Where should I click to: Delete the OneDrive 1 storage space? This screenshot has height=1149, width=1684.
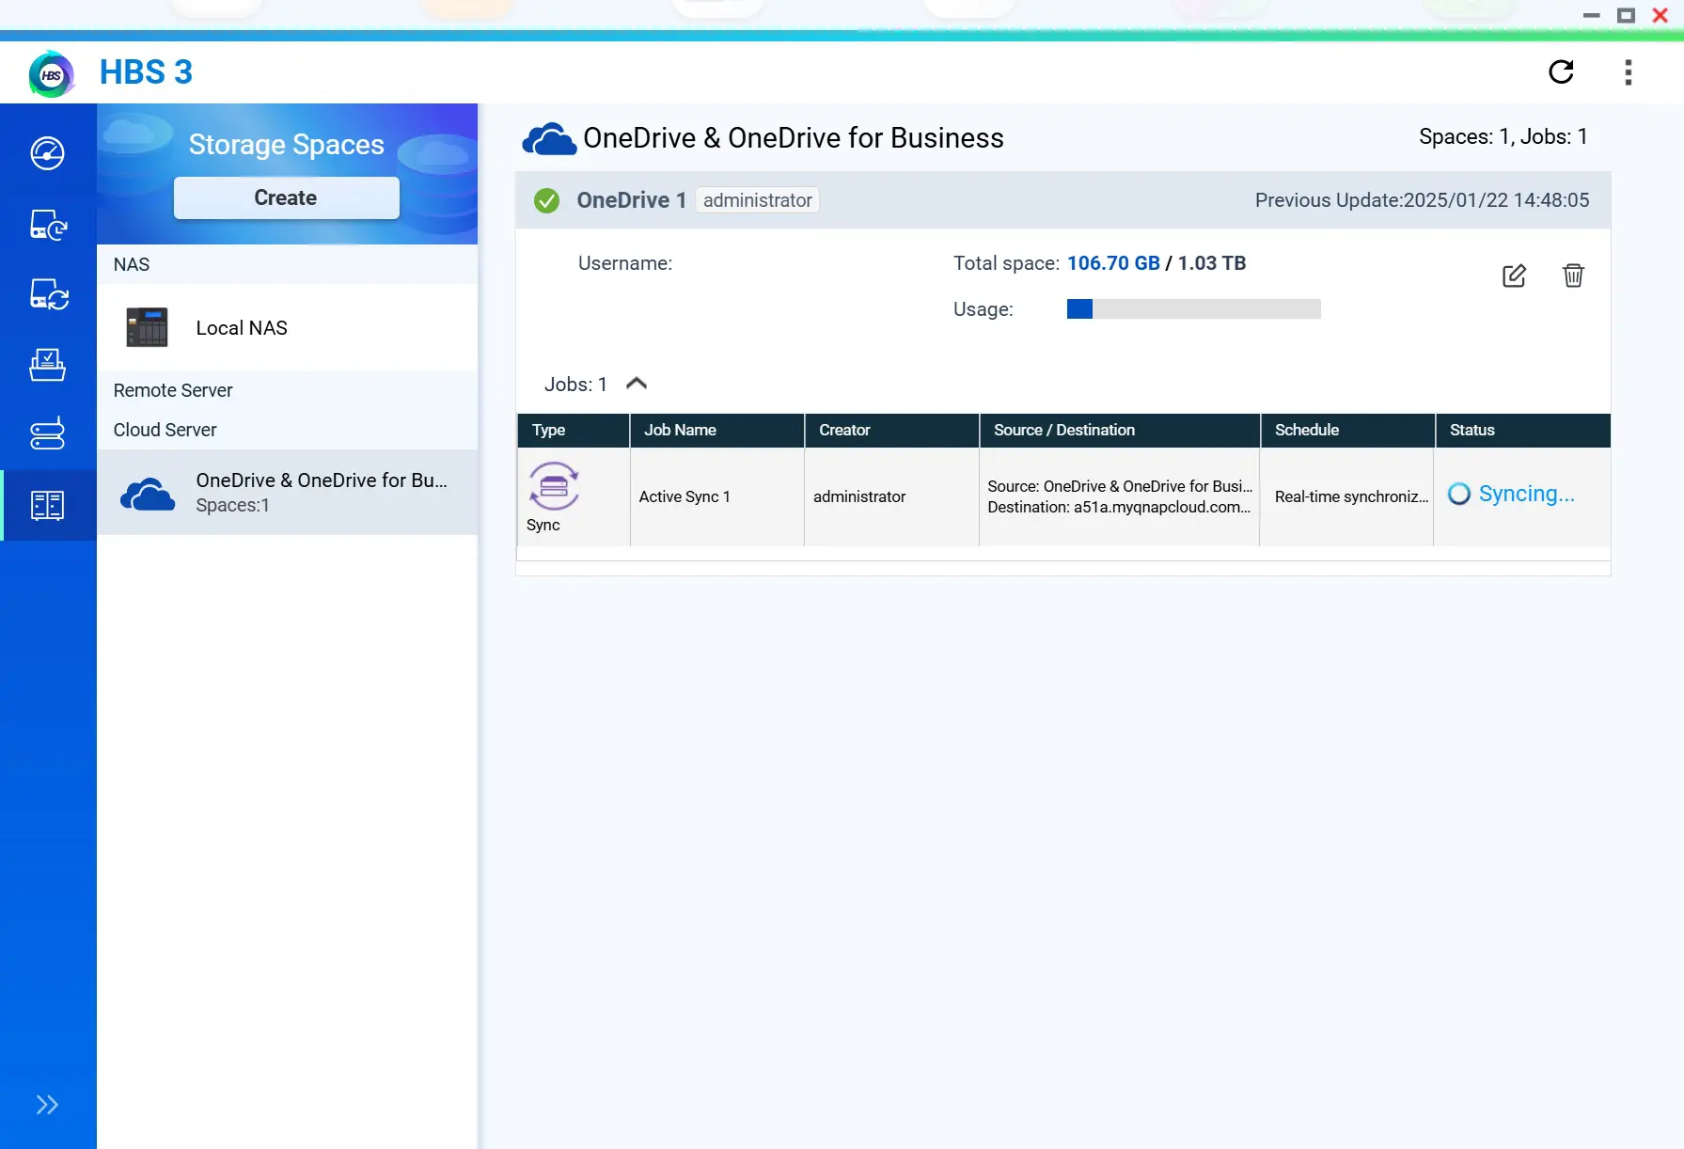pos(1573,275)
